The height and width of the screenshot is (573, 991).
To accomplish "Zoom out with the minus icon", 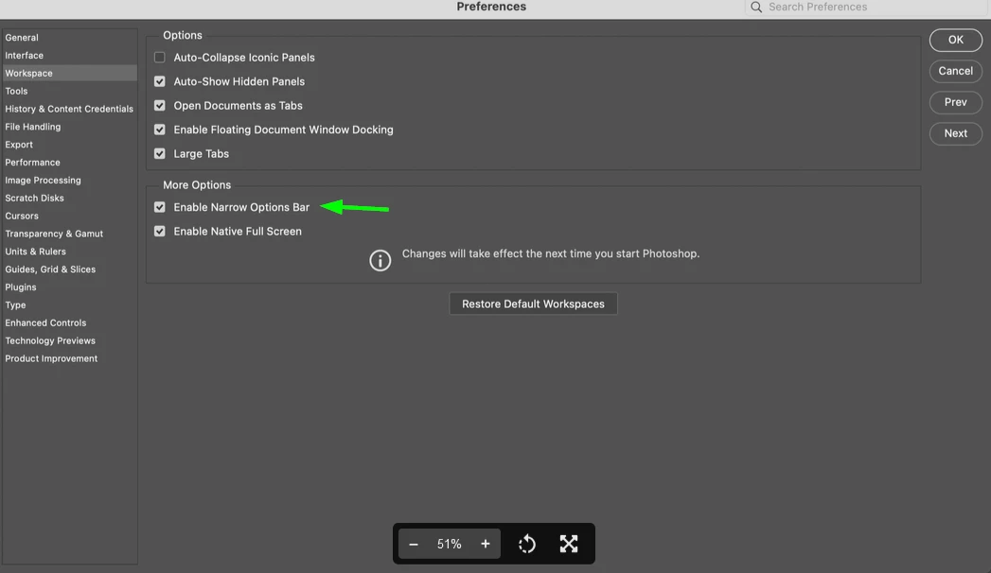I will [x=414, y=544].
